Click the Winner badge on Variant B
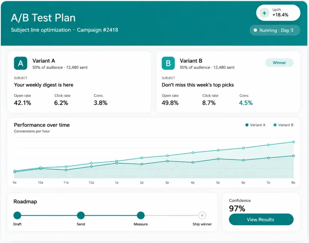309x243 pixels. pos(279,63)
